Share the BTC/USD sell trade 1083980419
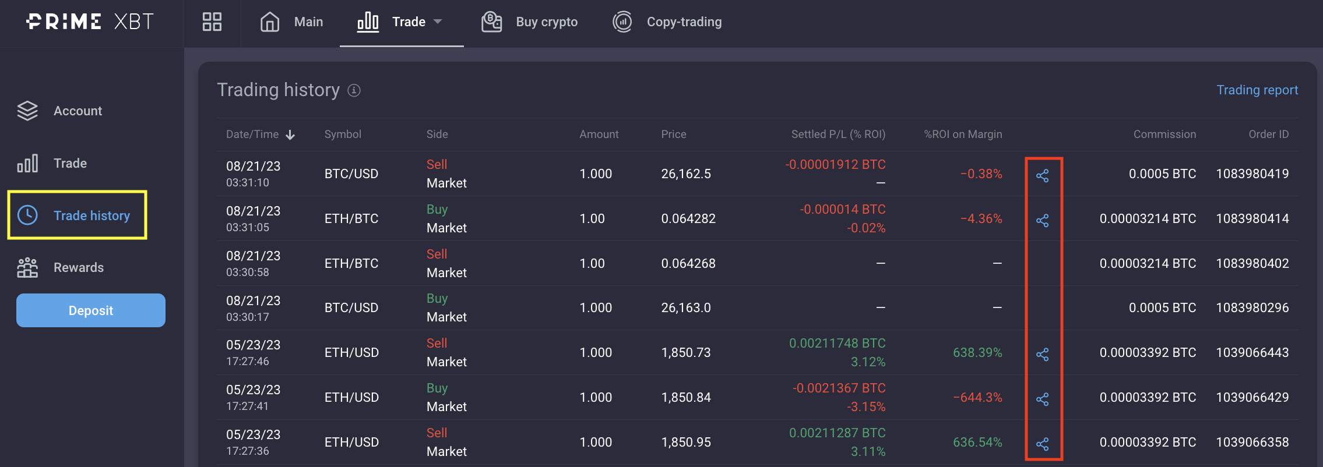The width and height of the screenshot is (1323, 467). [1043, 175]
